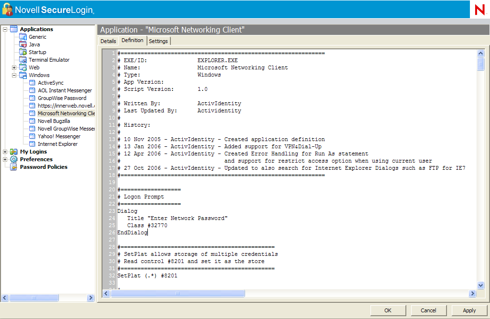Open the Details tab
Image resolution: width=490 pixels, height=319 pixels.
tap(108, 41)
